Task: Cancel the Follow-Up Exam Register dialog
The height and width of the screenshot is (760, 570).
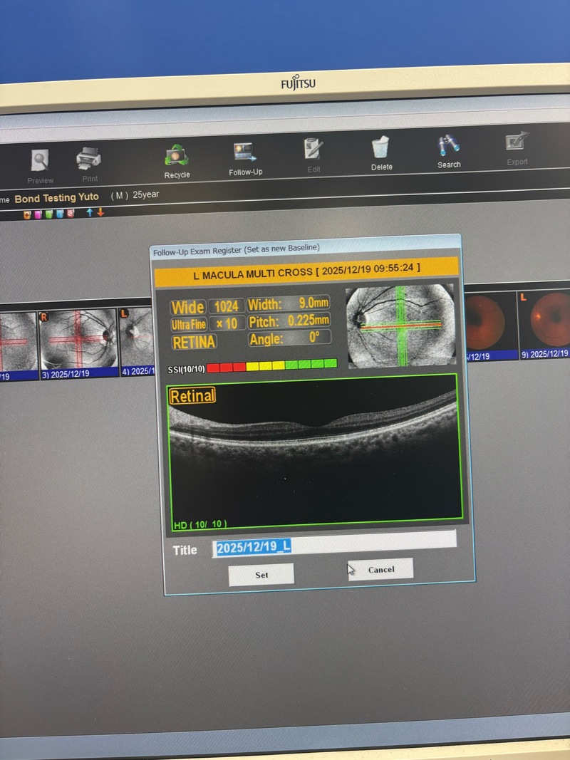Action: tap(380, 569)
